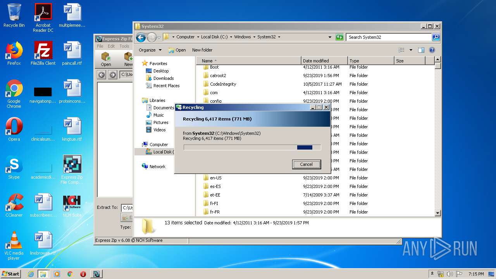Open the Organize dropdown menu

150,50
